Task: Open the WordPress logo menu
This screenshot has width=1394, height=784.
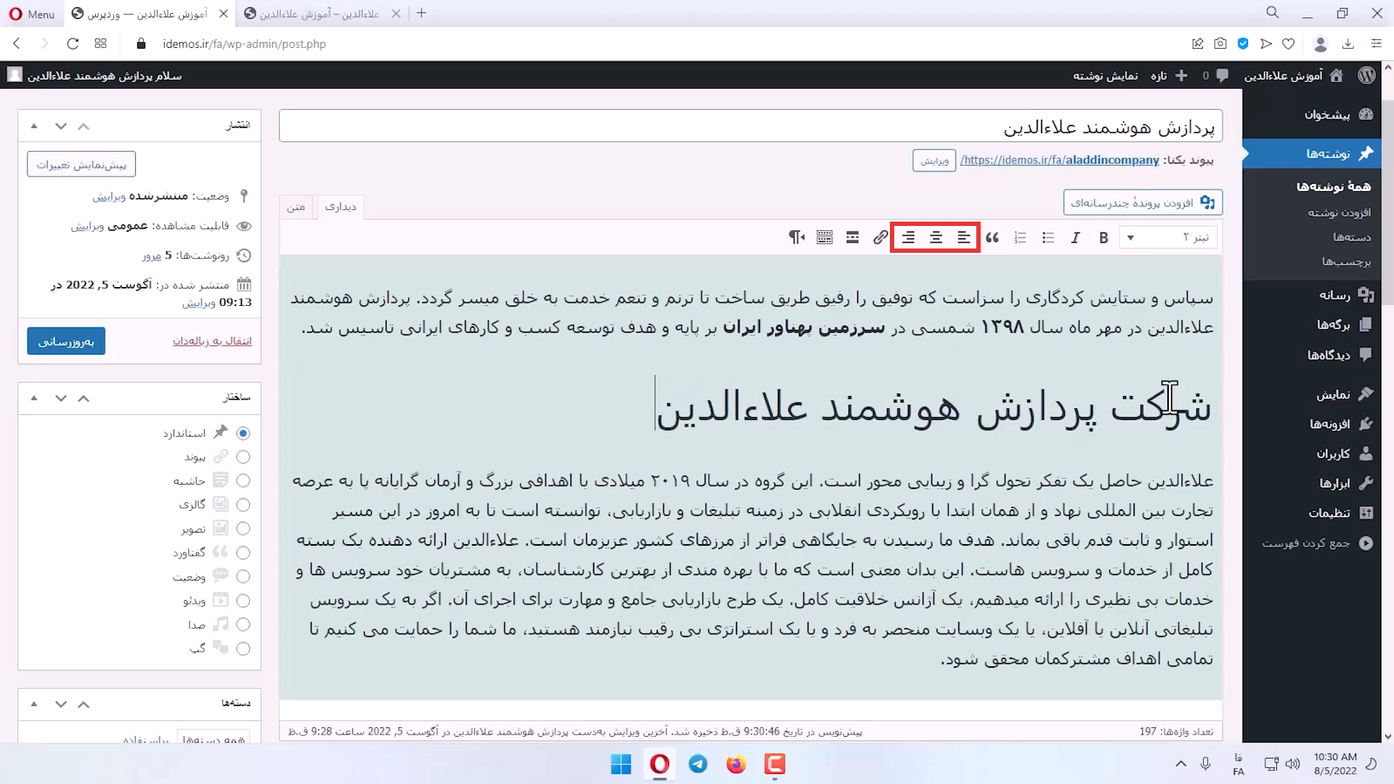Action: pyautogui.click(x=1366, y=76)
